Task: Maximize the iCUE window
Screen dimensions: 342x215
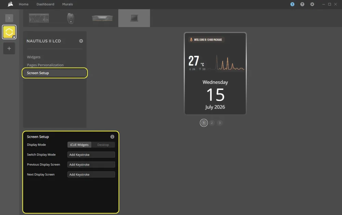Action: pos(330,4)
